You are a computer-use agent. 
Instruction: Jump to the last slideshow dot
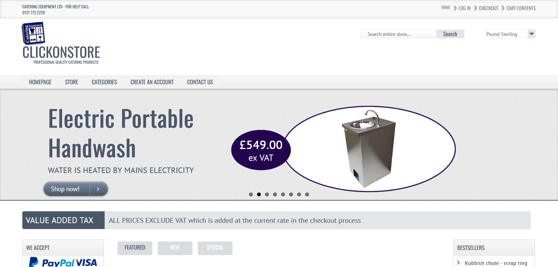pos(307,195)
